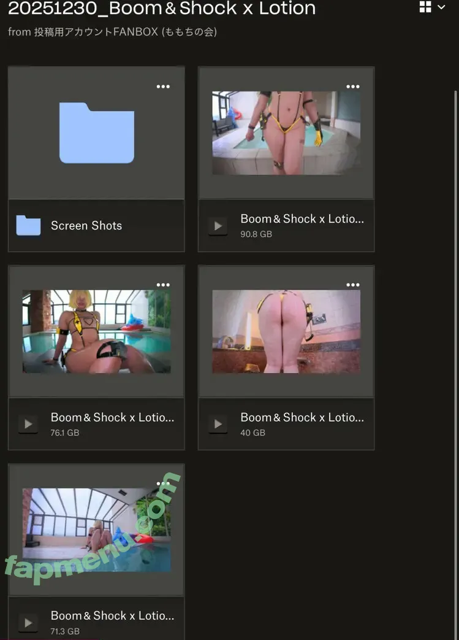Image resolution: width=459 pixels, height=640 pixels.
Task: Open the large Screen Shots folder icon
Action: 96,133
